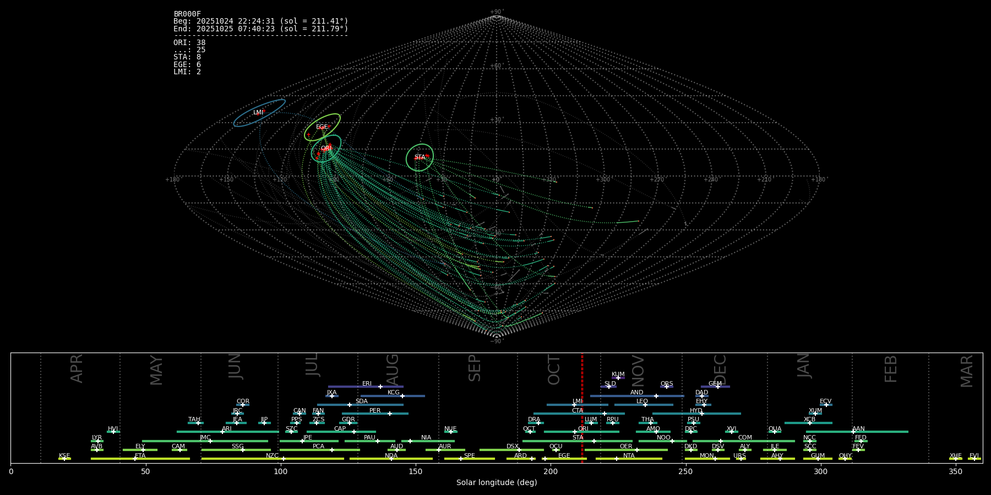This screenshot has height=495, width=991.
Task: Click the 'LMI: 2' count in the legend
Action: point(187,72)
